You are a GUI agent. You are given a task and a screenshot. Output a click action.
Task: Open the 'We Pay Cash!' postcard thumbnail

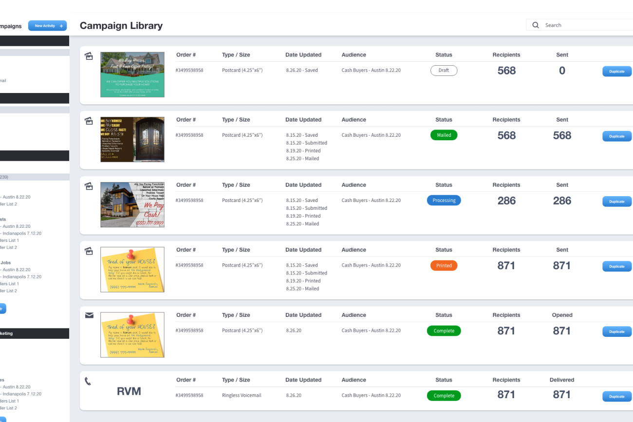pos(132,204)
